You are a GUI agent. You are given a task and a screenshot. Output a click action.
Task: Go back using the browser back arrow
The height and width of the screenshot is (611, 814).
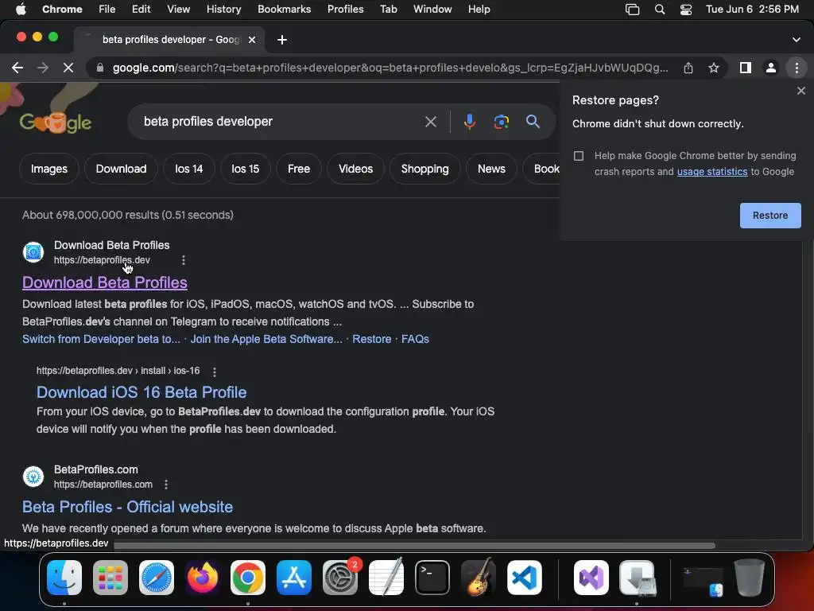[17, 68]
